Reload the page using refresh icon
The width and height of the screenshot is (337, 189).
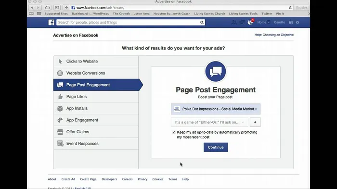tap(290, 8)
